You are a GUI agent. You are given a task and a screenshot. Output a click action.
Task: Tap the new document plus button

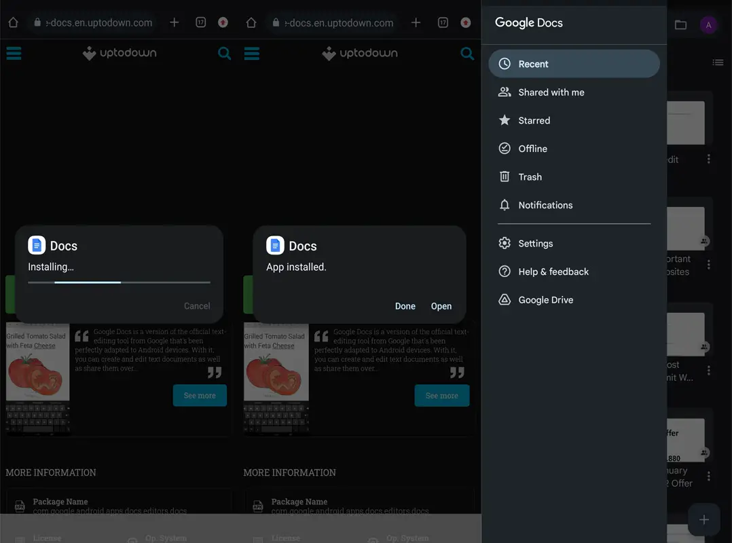[704, 520]
